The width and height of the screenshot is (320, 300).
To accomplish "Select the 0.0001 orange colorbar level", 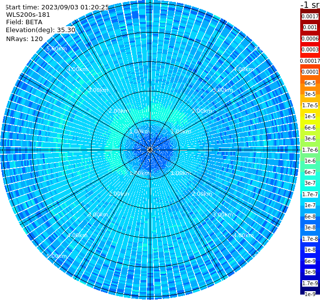I will [x=310, y=72].
